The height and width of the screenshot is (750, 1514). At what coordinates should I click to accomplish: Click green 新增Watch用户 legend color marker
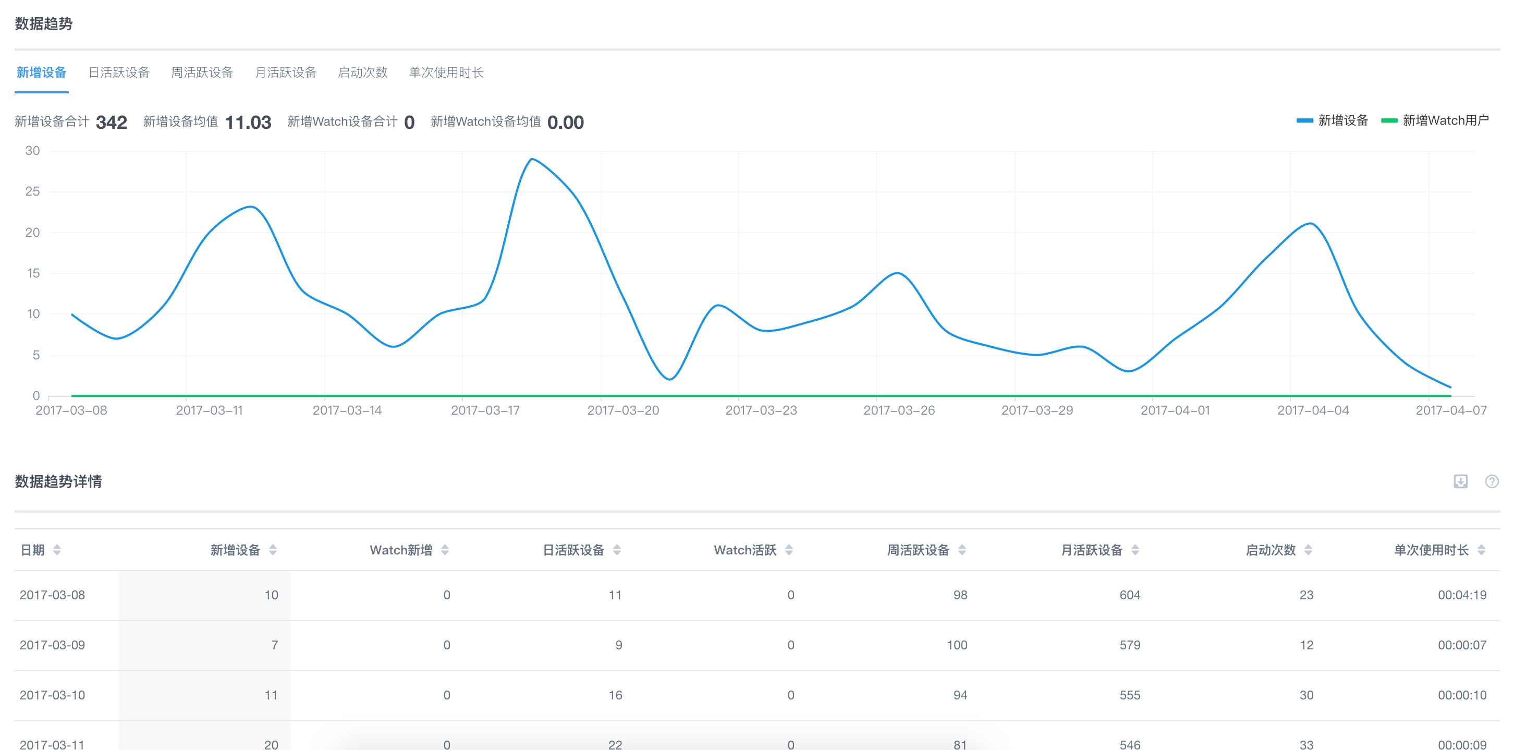[1389, 120]
